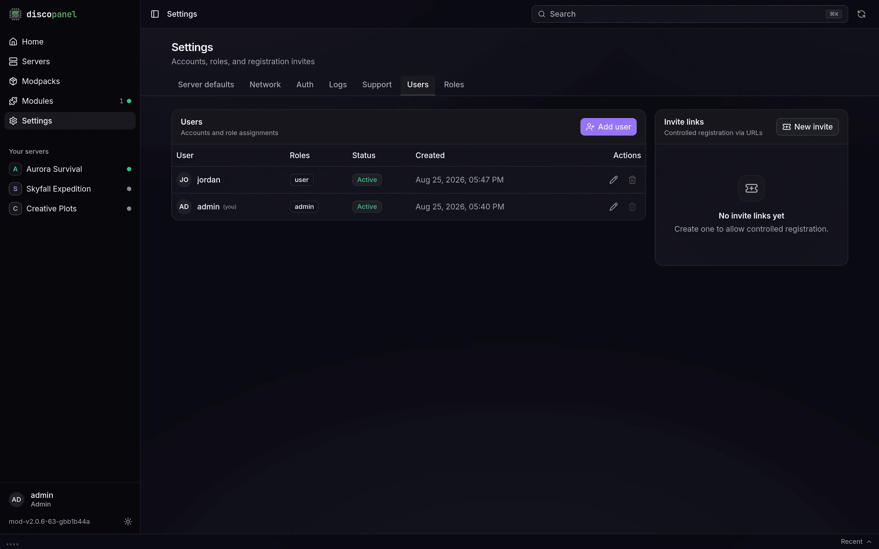Click the New invite button

point(808,127)
